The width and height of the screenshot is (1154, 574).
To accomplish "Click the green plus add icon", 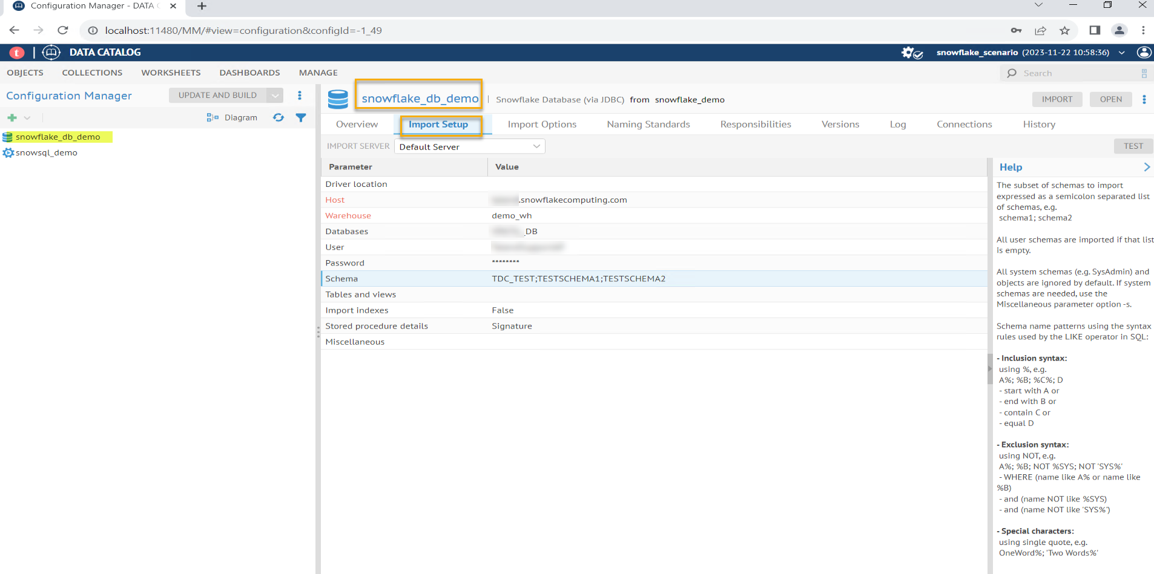I will pyautogui.click(x=12, y=118).
